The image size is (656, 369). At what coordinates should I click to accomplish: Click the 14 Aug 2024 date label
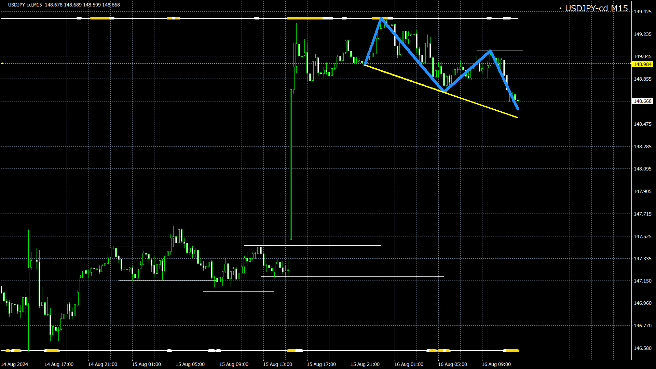point(14,364)
